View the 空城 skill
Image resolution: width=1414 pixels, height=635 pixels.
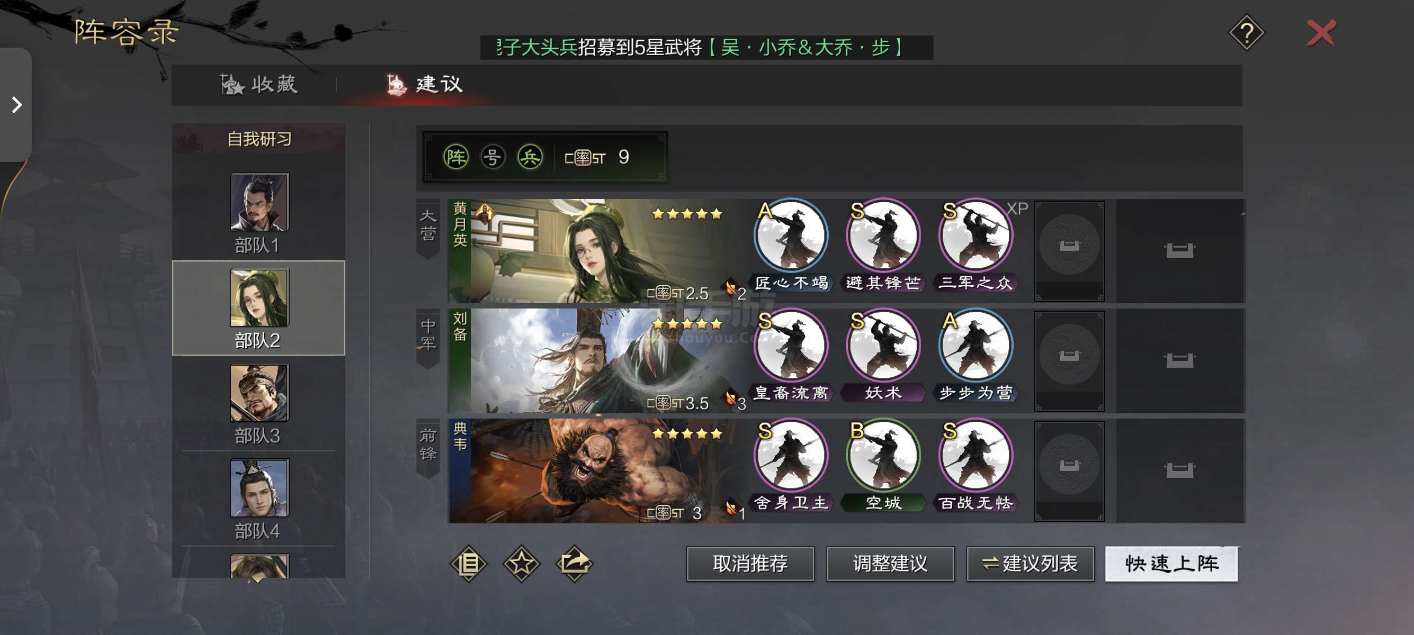point(883,465)
